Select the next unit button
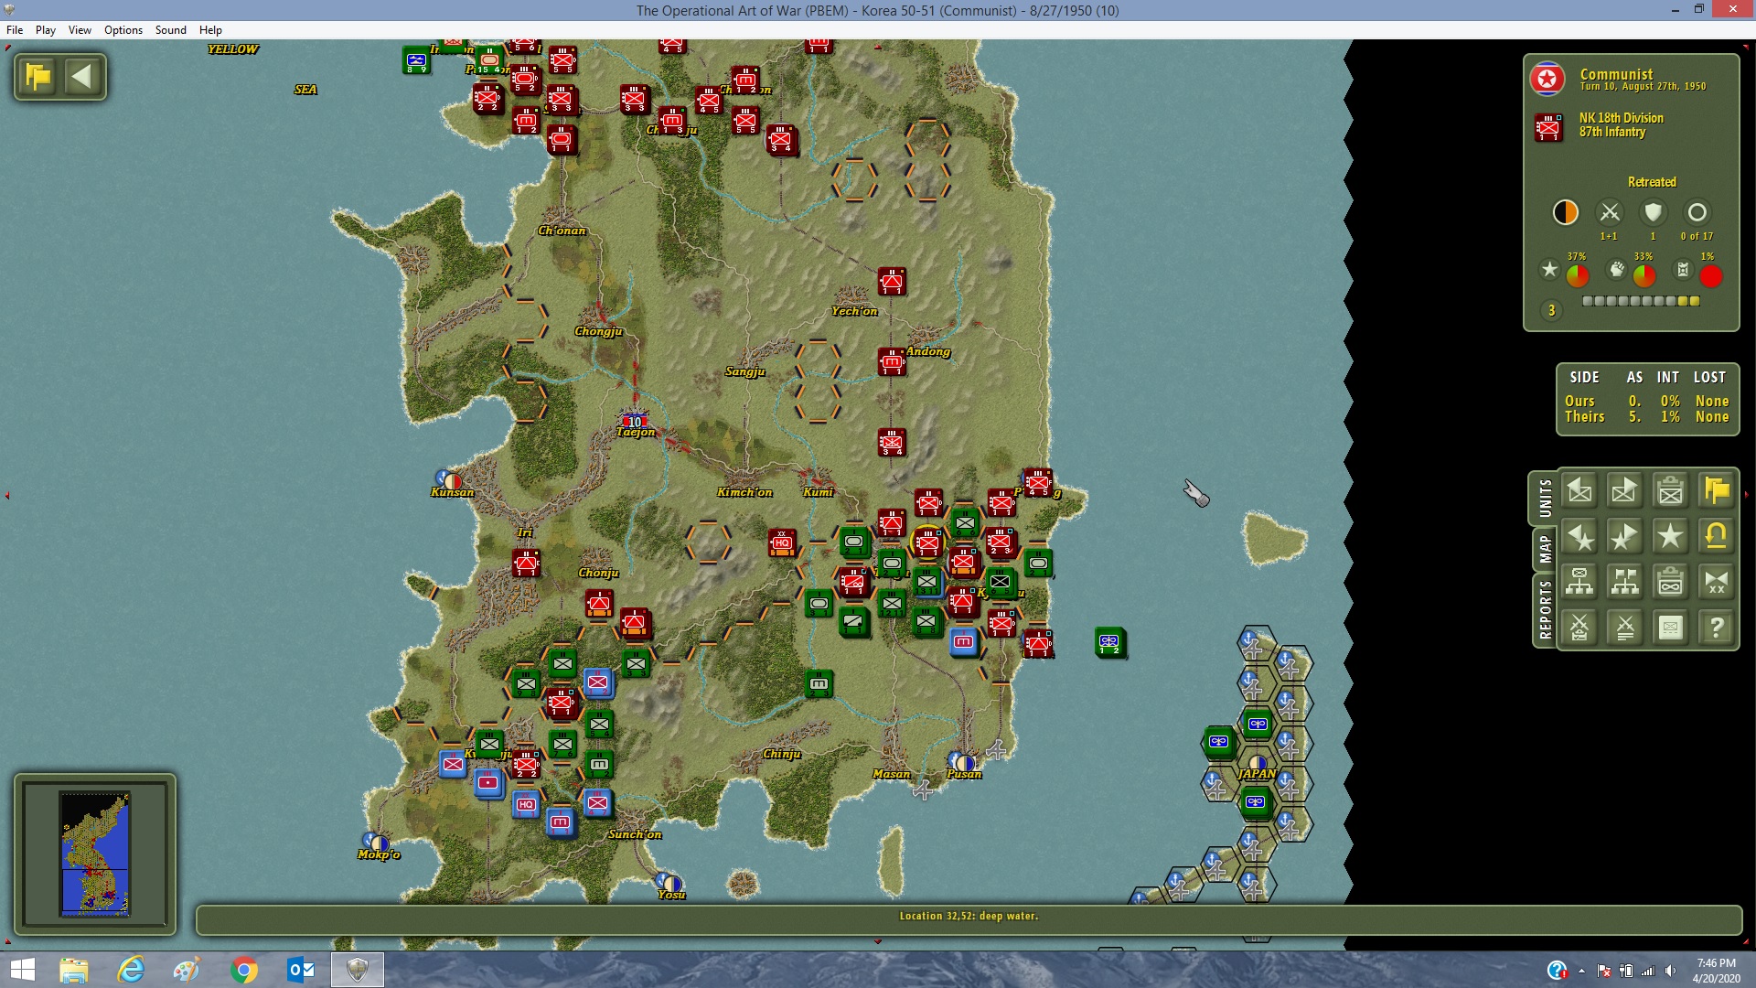This screenshot has height=988, width=1756. click(x=1625, y=491)
